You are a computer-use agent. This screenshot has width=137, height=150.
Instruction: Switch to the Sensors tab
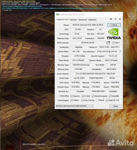click(73, 20)
